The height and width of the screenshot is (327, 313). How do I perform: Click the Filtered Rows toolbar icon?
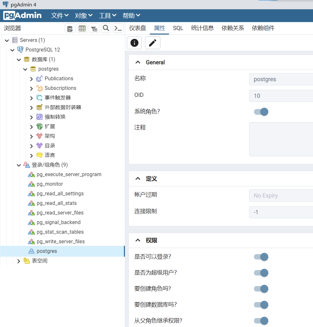[x=94, y=28]
